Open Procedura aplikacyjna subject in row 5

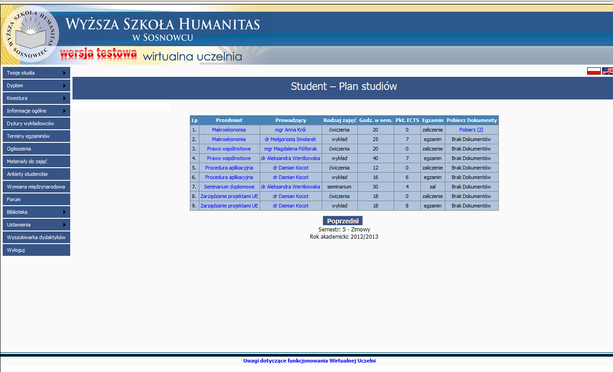(x=229, y=168)
